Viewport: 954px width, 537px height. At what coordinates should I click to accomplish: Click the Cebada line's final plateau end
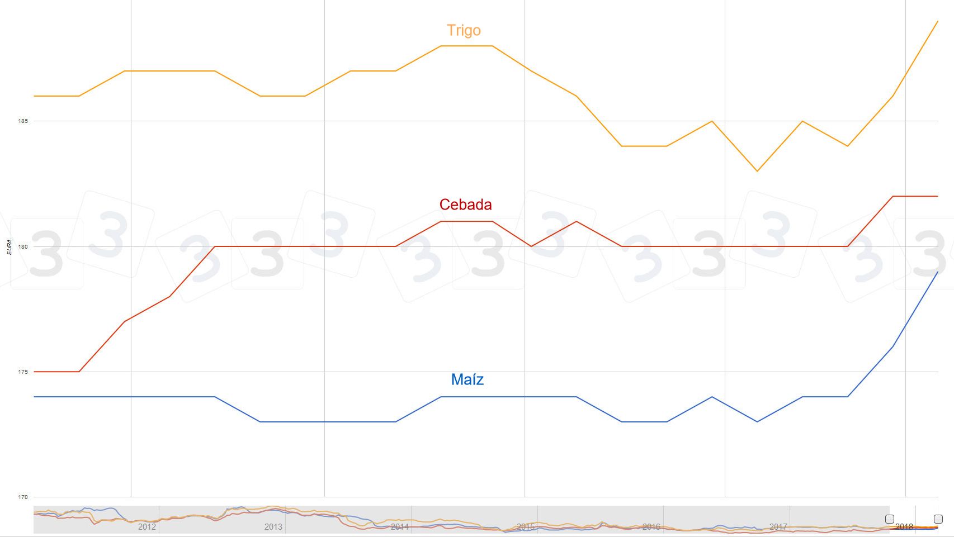point(938,196)
